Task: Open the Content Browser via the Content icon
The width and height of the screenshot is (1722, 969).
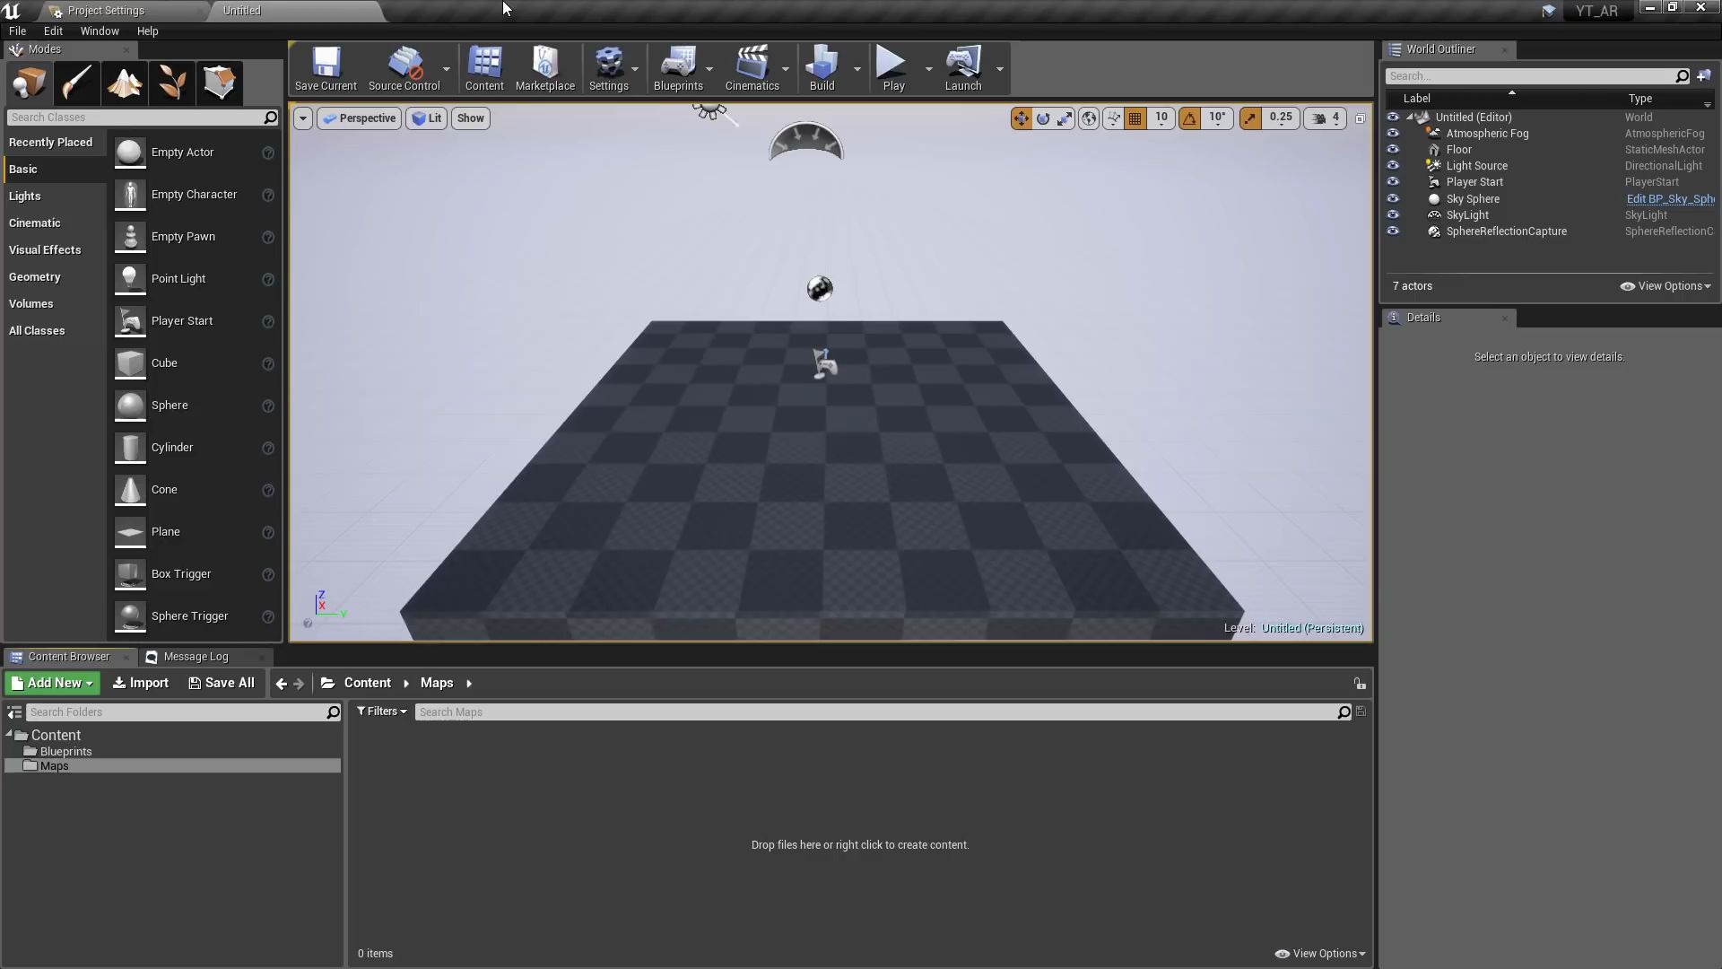Action: coord(484,68)
